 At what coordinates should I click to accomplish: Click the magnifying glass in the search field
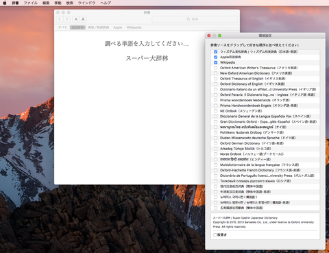pos(188,19)
